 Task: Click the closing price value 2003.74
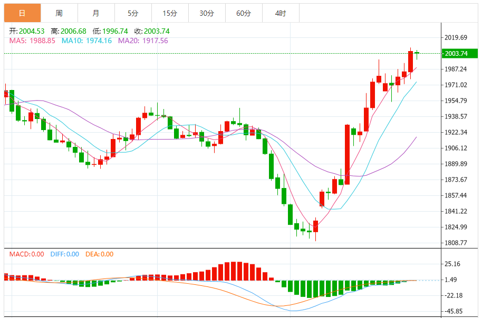[x=157, y=31]
